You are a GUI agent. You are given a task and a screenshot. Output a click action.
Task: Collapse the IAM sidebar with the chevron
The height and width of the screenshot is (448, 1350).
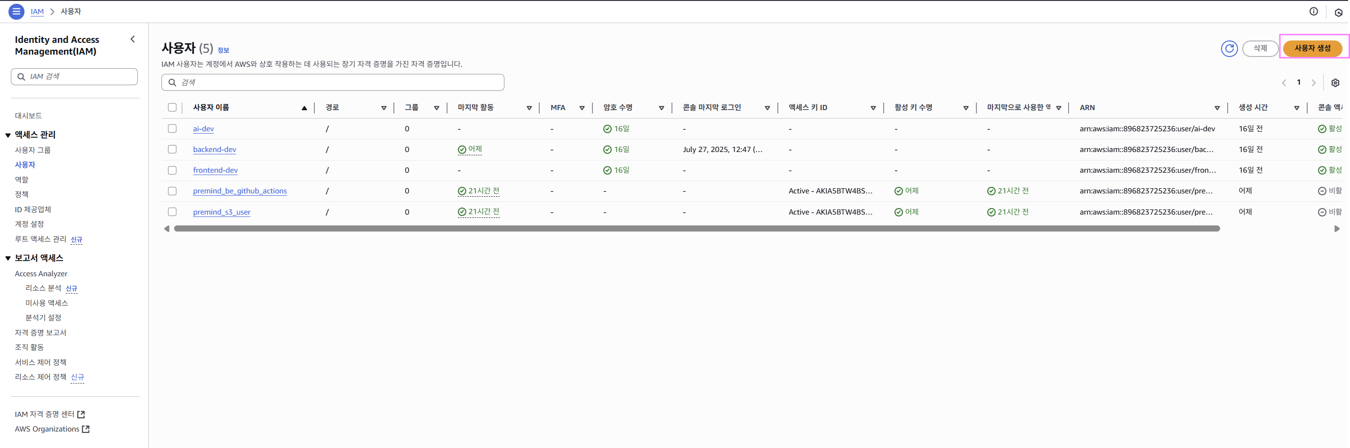tap(133, 40)
